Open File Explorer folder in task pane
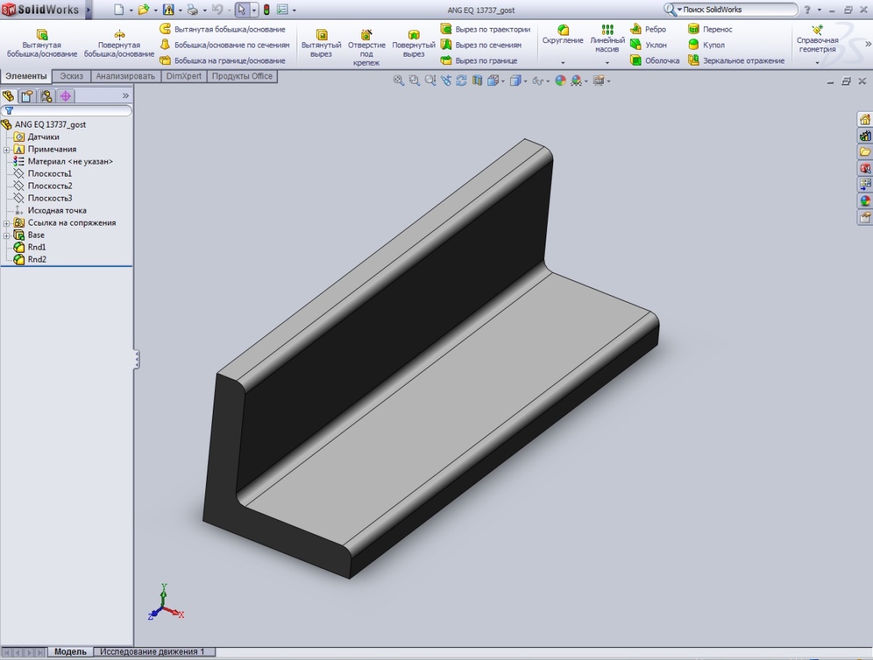Image resolution: width=873 pixels, height=660 pixels. tap(865, 152)
